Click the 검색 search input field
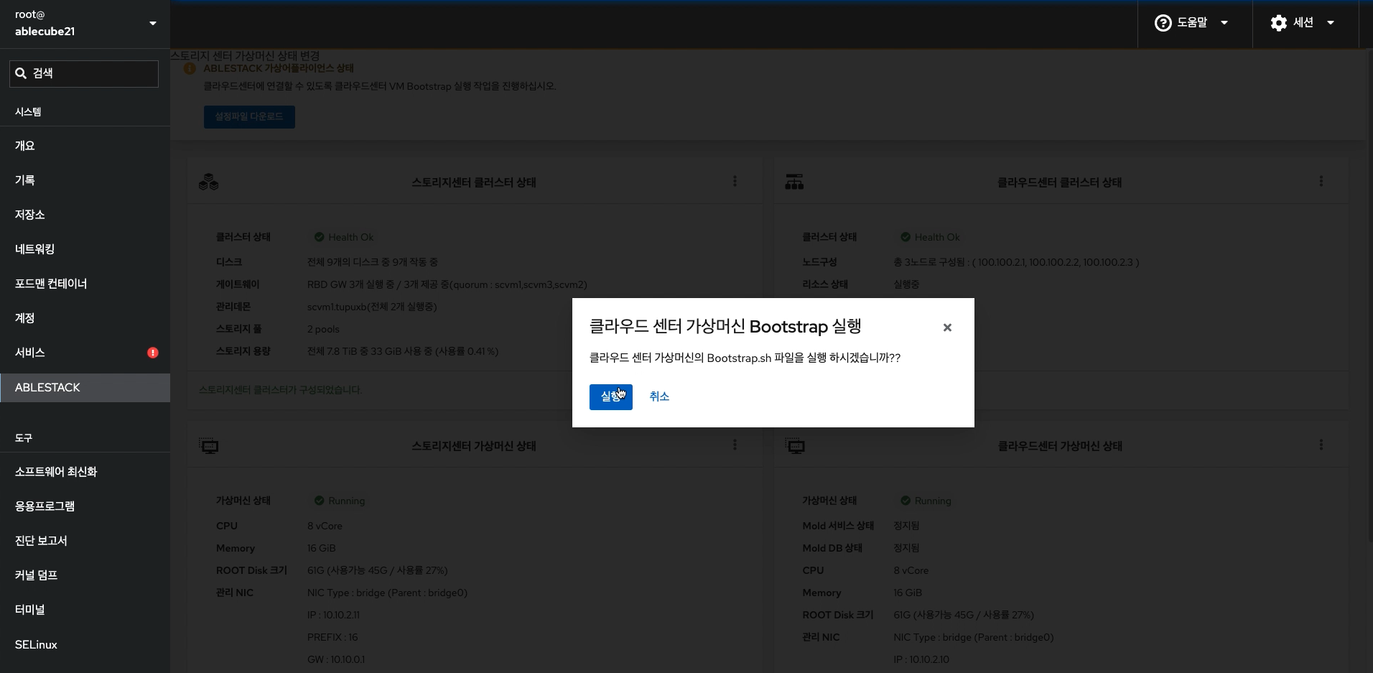Viewport: 1373px width, 673px height. (83, 73)
